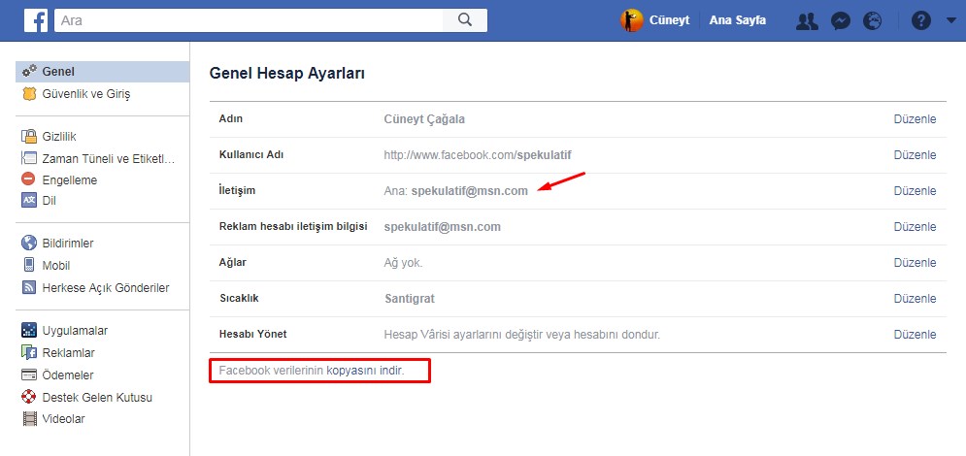Click the help question mark icon

pos(921,20)
